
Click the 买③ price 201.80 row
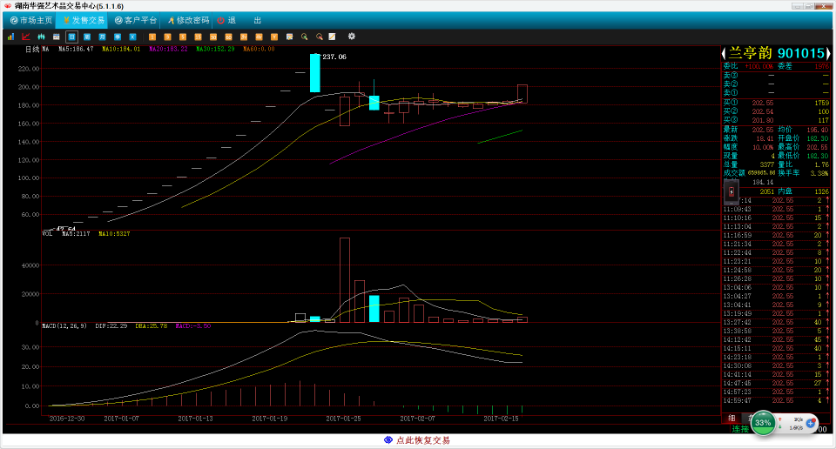coord(776,120)
